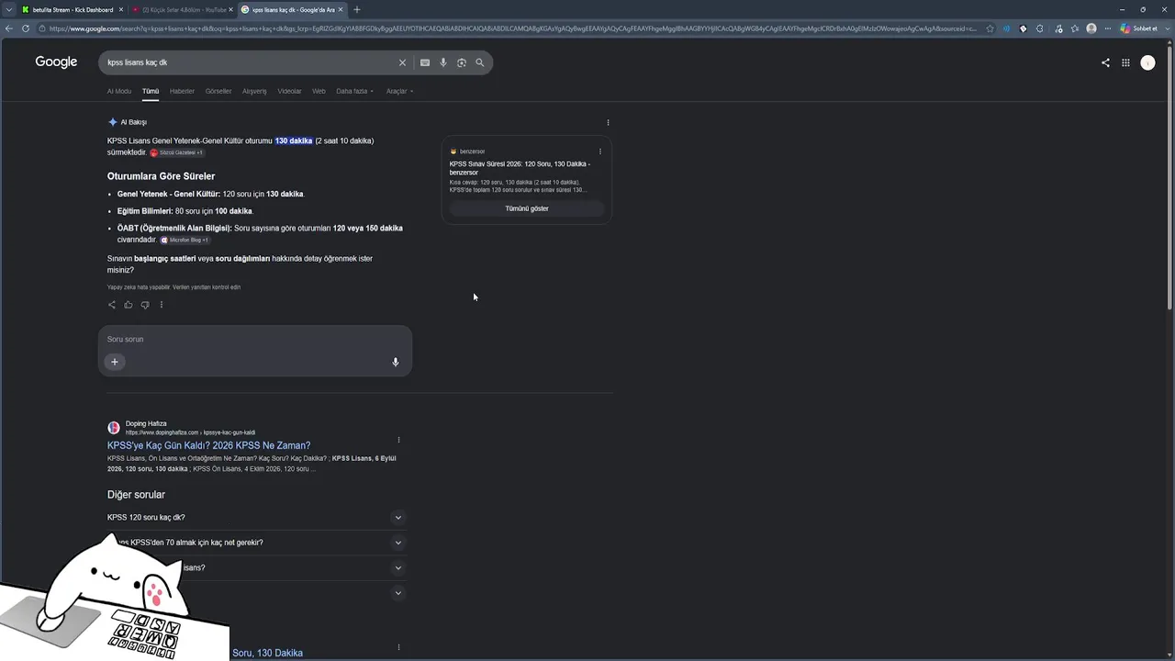This screenshot has width=1175, height=661.
Task: Select the Haberler search tab
Action: click(182, 91)
